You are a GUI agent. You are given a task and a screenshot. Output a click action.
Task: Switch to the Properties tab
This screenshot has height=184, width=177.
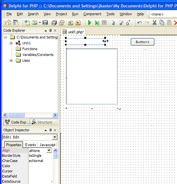14,145
